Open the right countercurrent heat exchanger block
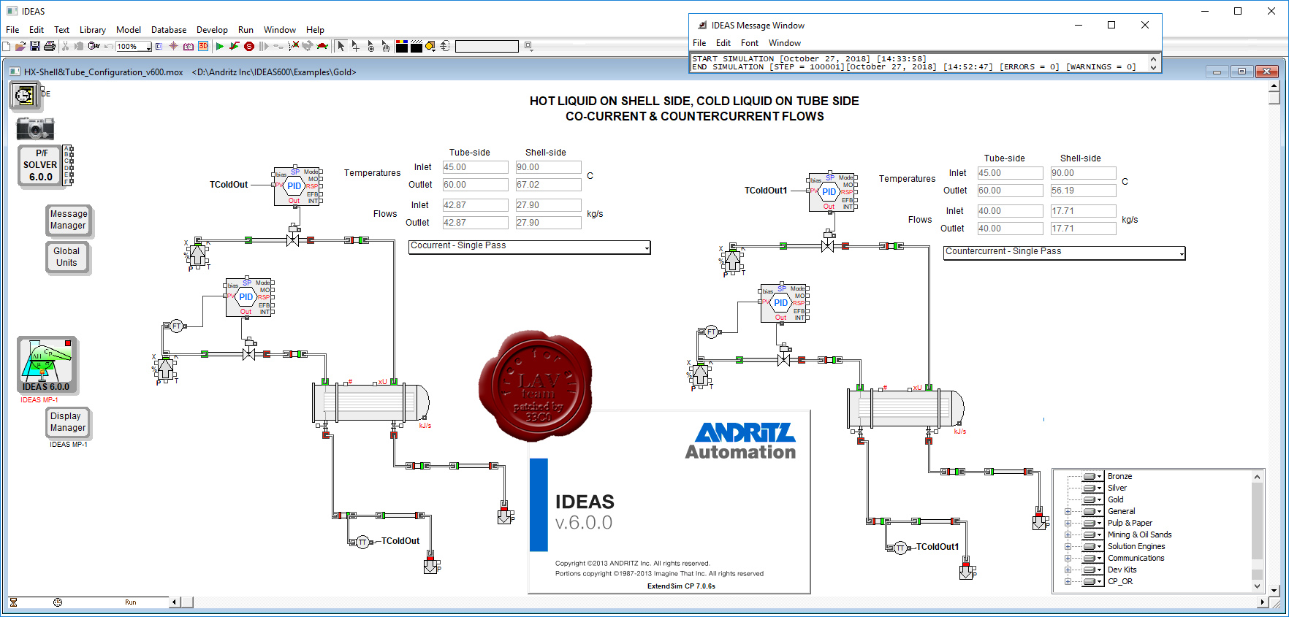 click(906, 409)
